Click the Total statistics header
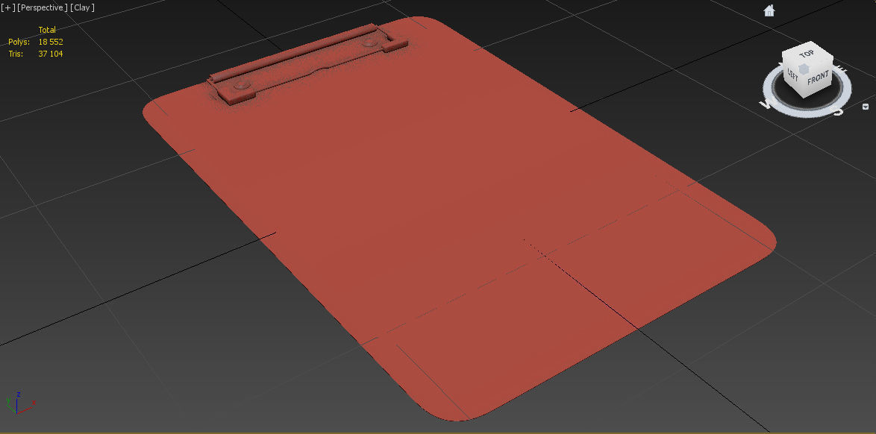 point(47,30)
